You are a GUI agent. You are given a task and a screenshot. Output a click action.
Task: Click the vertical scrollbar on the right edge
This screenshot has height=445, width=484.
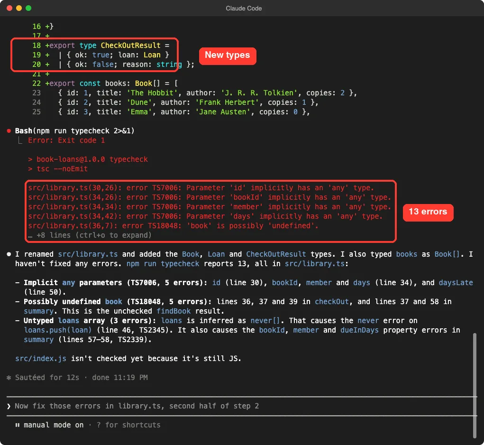click(x=475, y=385)
